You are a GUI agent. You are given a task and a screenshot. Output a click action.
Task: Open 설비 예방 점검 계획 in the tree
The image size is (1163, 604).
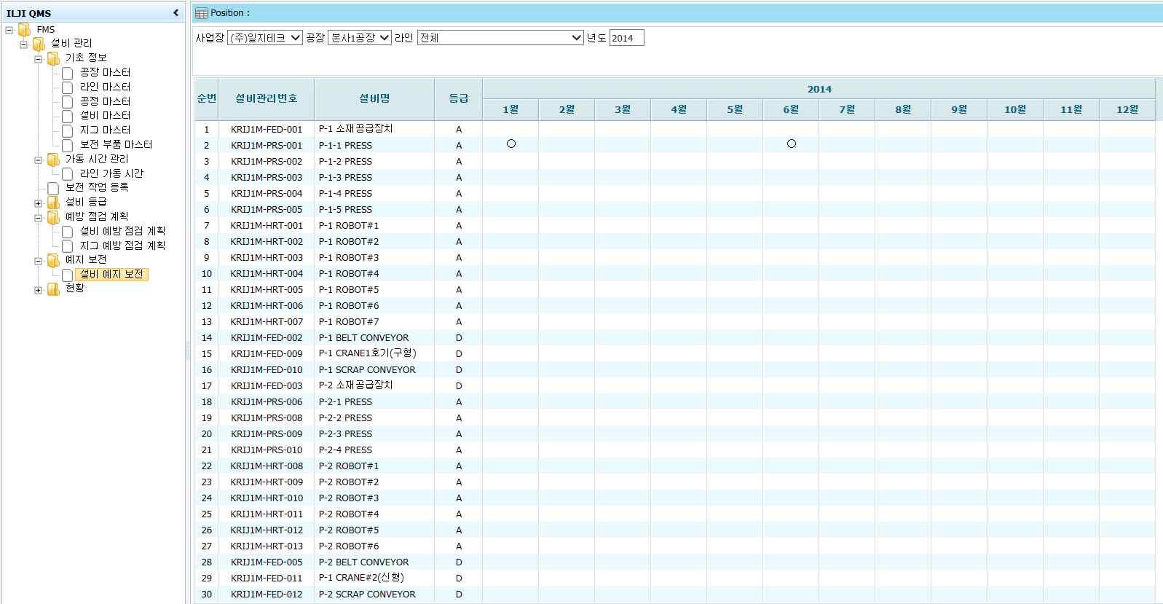click(122, 232)
